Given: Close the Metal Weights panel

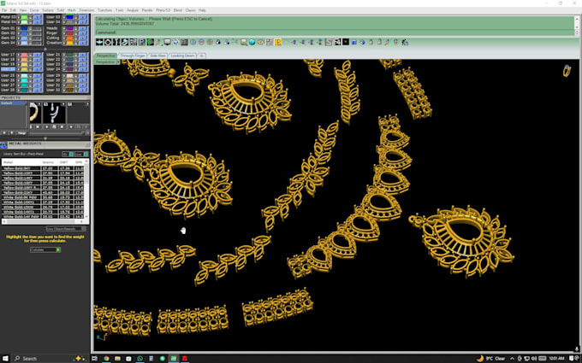Looking at the screenshot, I should tap(87, 145).
